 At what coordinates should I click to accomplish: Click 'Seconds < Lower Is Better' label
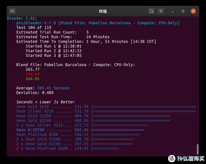pyautogui.click(x=45, y=102)
